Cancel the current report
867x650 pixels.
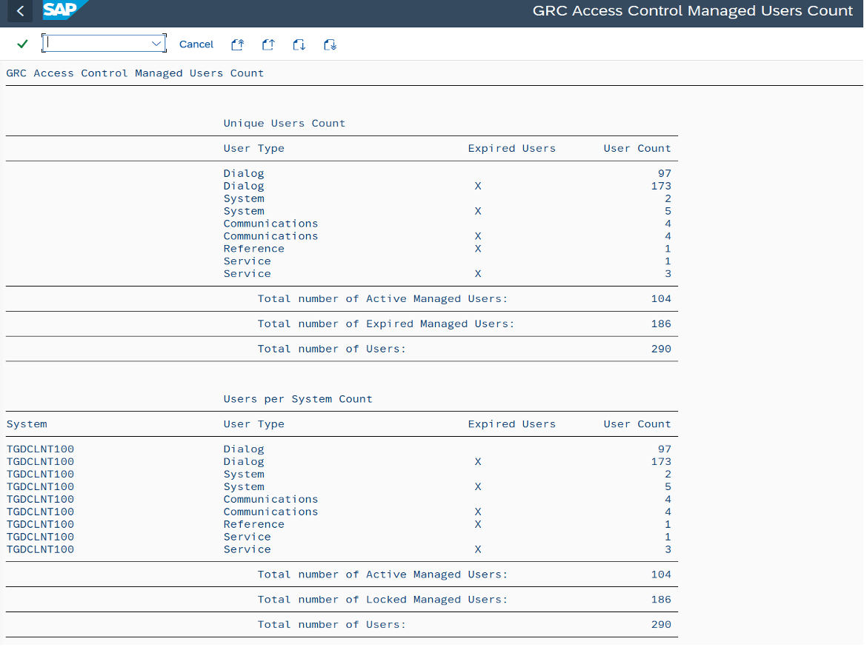pyautogui.click(x=196, y=44)
